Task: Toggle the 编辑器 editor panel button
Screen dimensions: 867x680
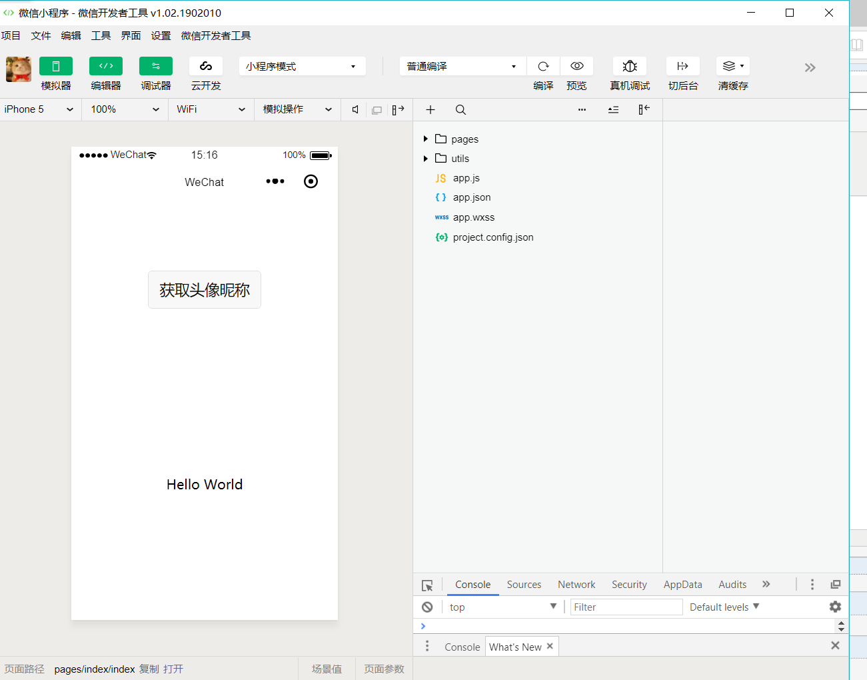Action: 106,66
